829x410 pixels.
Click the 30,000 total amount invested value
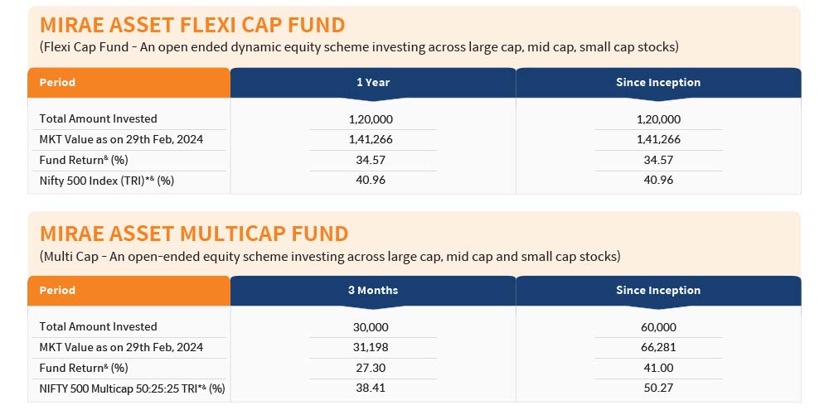(371, 327)
